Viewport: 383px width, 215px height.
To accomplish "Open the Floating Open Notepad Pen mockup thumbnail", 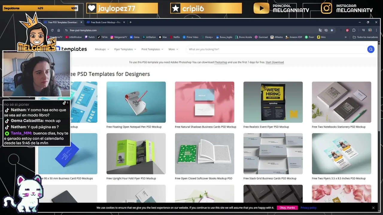I will pyautogui.click(x=136, y=102).
